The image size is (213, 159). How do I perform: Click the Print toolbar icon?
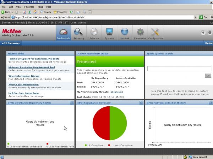point(85,12)
